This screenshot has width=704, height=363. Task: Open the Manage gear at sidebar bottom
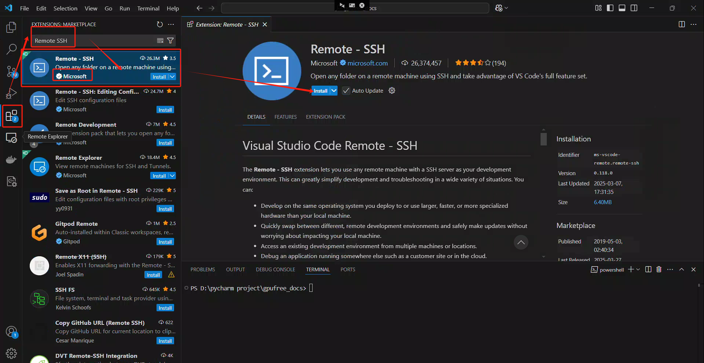coord(11,353)
